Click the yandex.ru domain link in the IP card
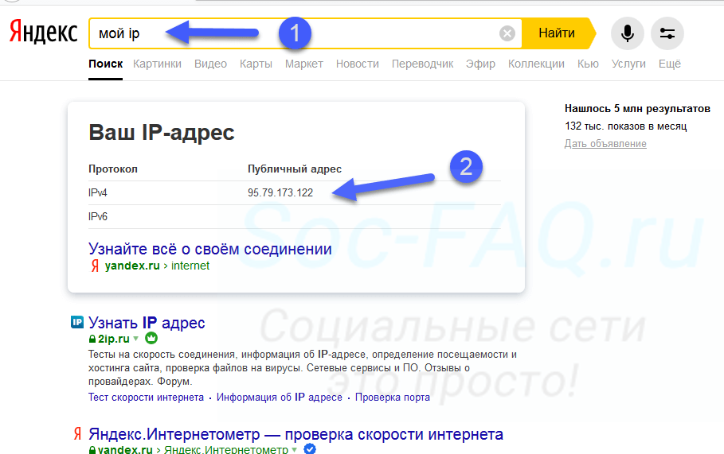The height and width of the screenshot is (454, 724). [x=132, y=266]
